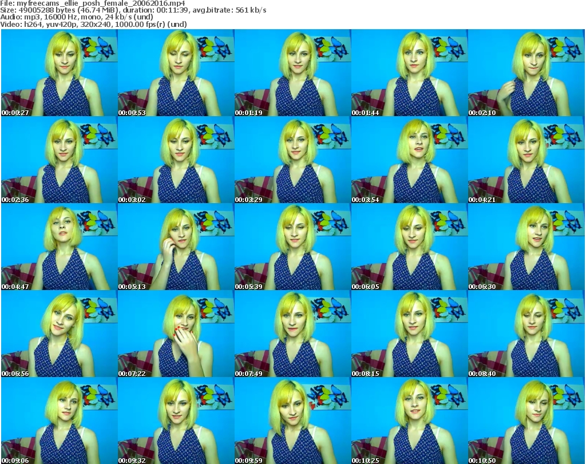586x464 pixels.
Task: Click the thumbnail marked 00:06:05
Action: pos(409,247)
